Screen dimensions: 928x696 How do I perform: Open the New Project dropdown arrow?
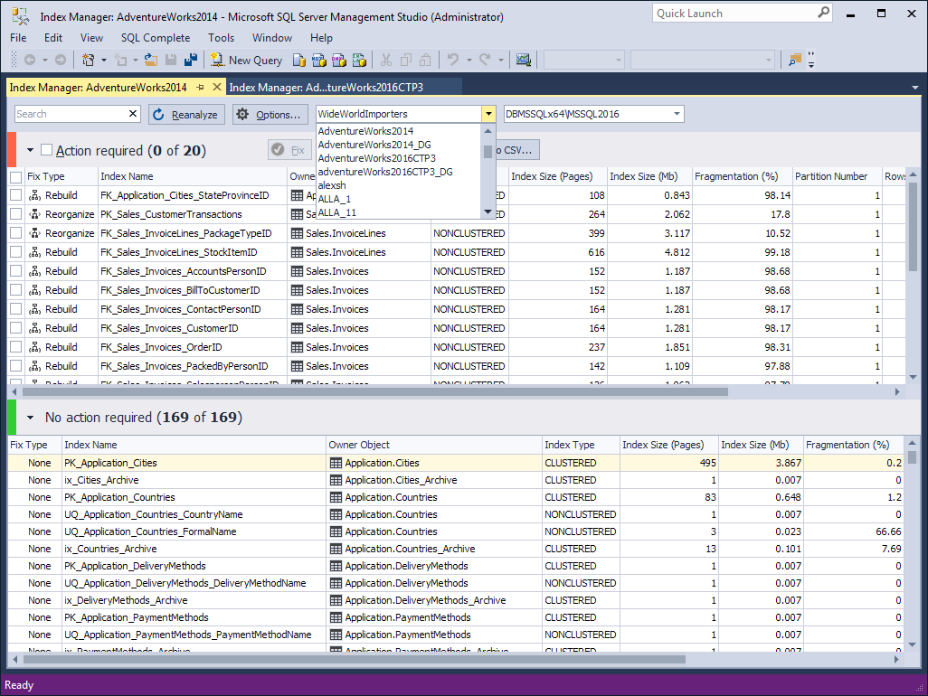point(104,60)
